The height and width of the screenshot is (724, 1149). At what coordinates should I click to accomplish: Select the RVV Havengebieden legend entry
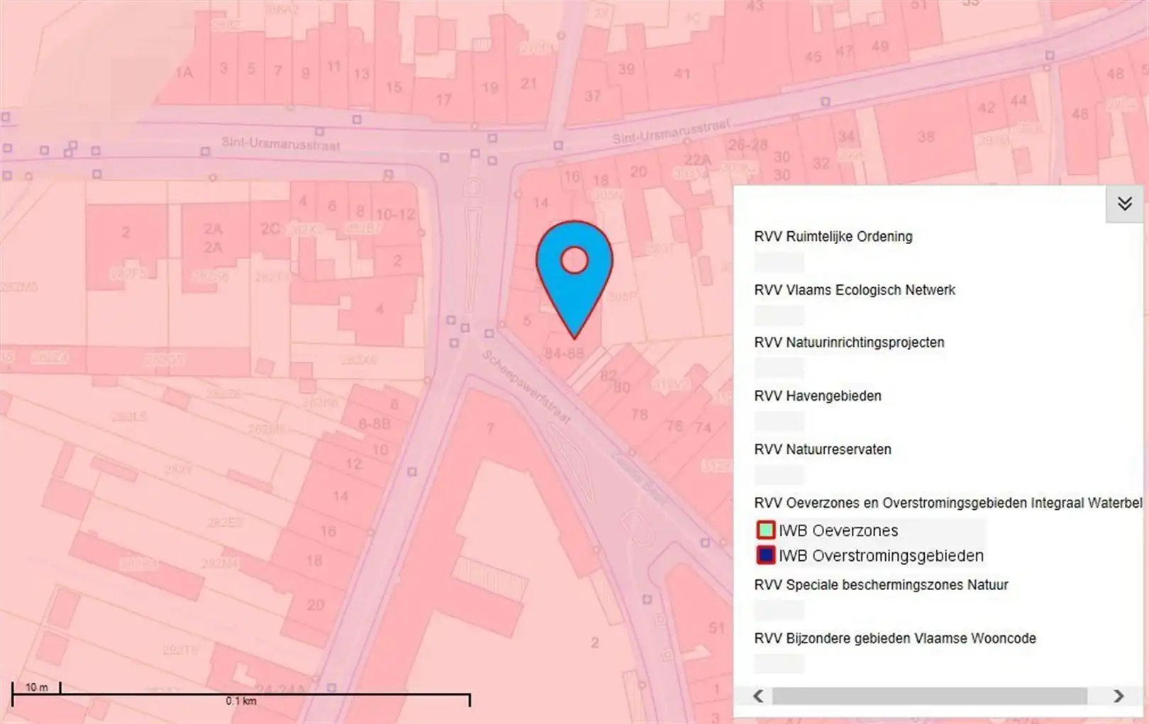pos(818,396)
